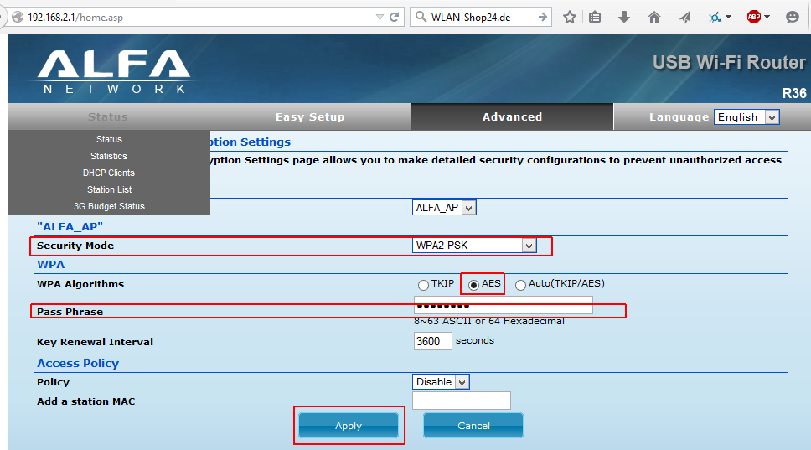811x450 pixels.
Task: Click the globe site identity icon
Action: tap(18, 17)
